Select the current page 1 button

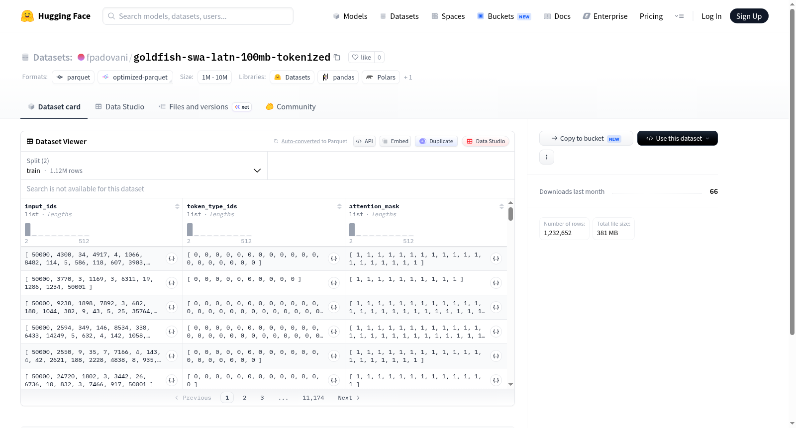coord(227,398)
